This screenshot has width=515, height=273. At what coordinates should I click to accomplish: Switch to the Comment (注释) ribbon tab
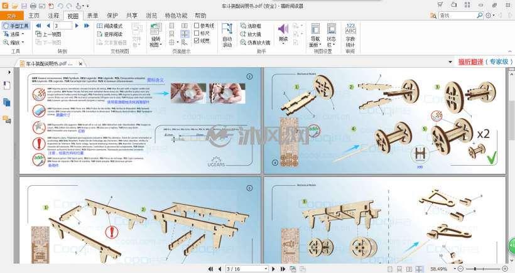tap(53, 16)
